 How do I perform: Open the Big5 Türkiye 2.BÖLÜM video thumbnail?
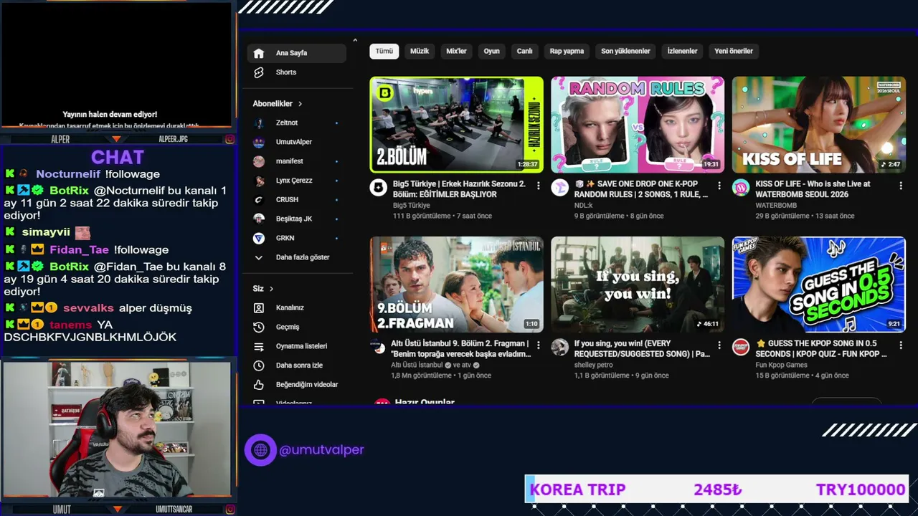tap(457, 125)
